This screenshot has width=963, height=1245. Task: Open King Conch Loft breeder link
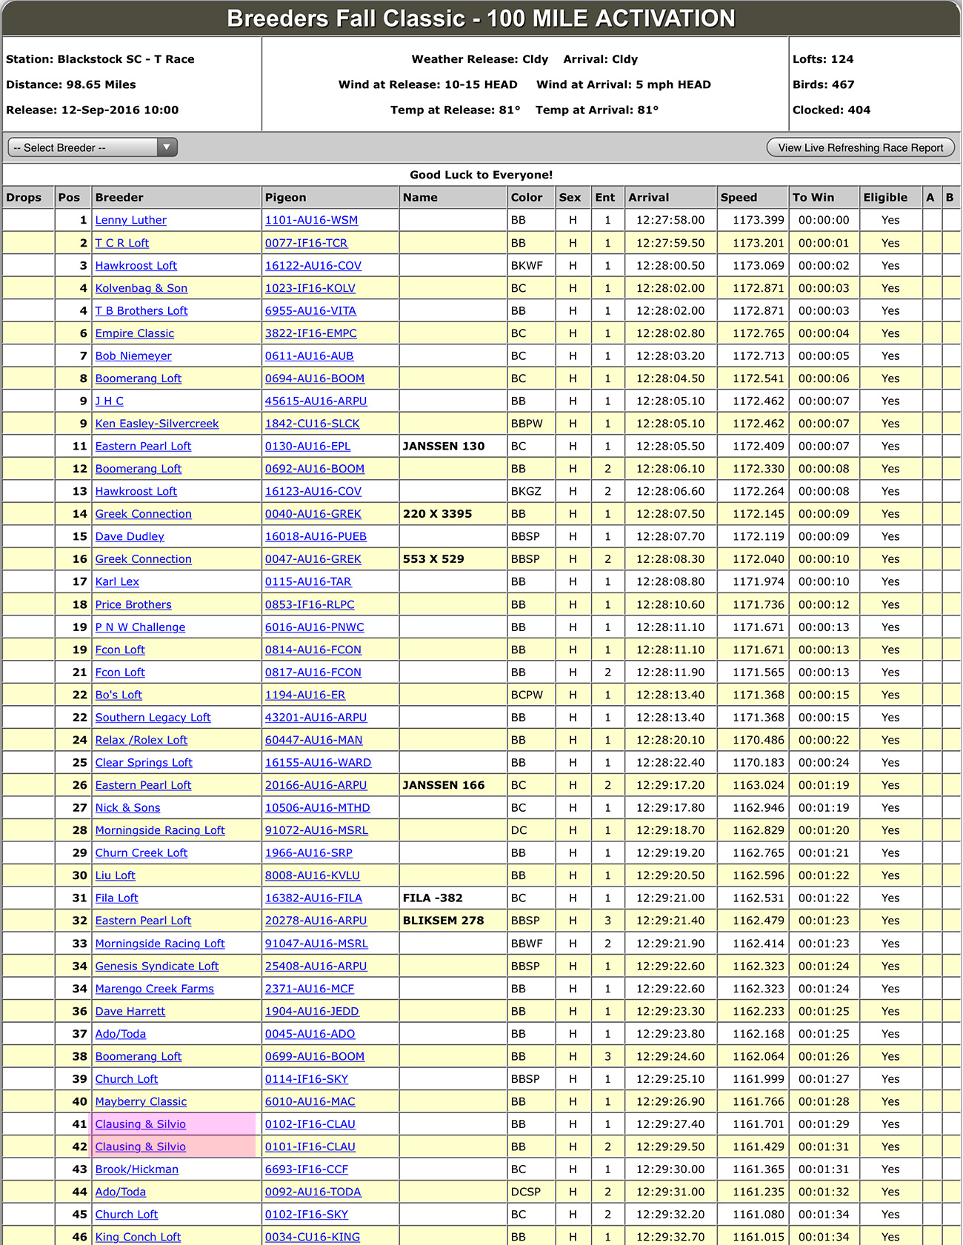point(138,1237)
